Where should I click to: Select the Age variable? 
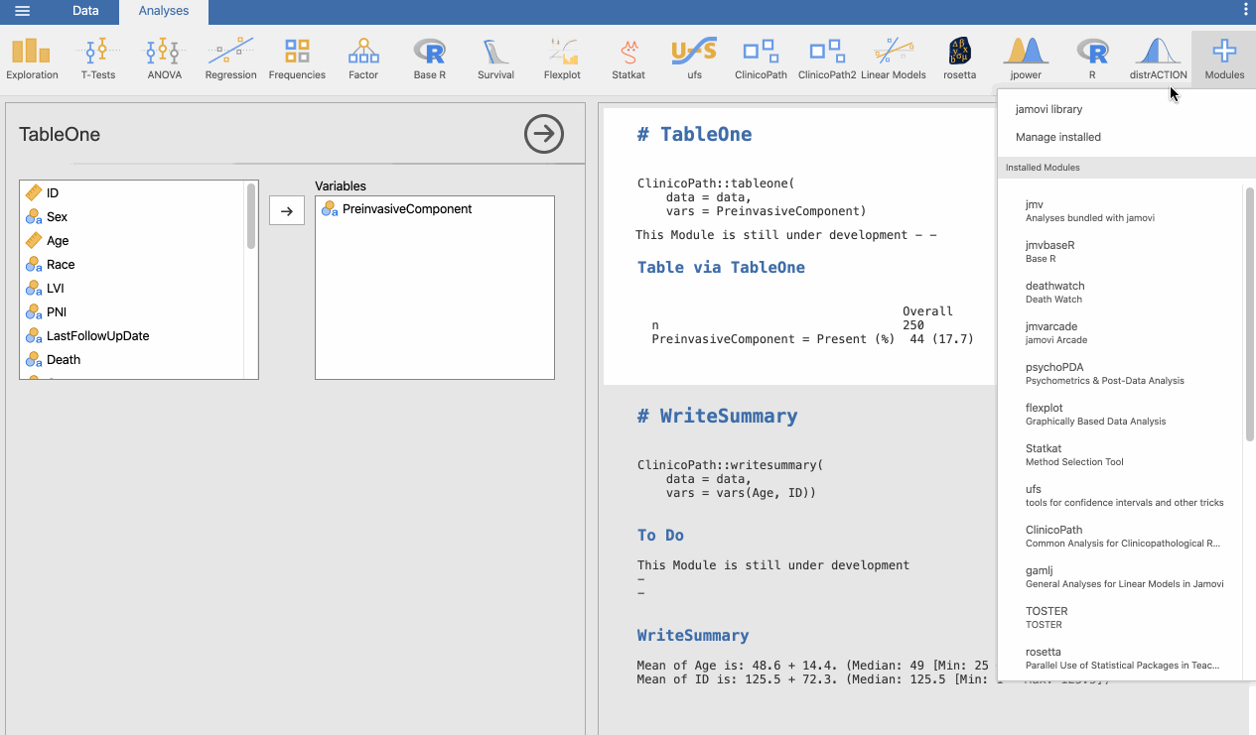132,241
